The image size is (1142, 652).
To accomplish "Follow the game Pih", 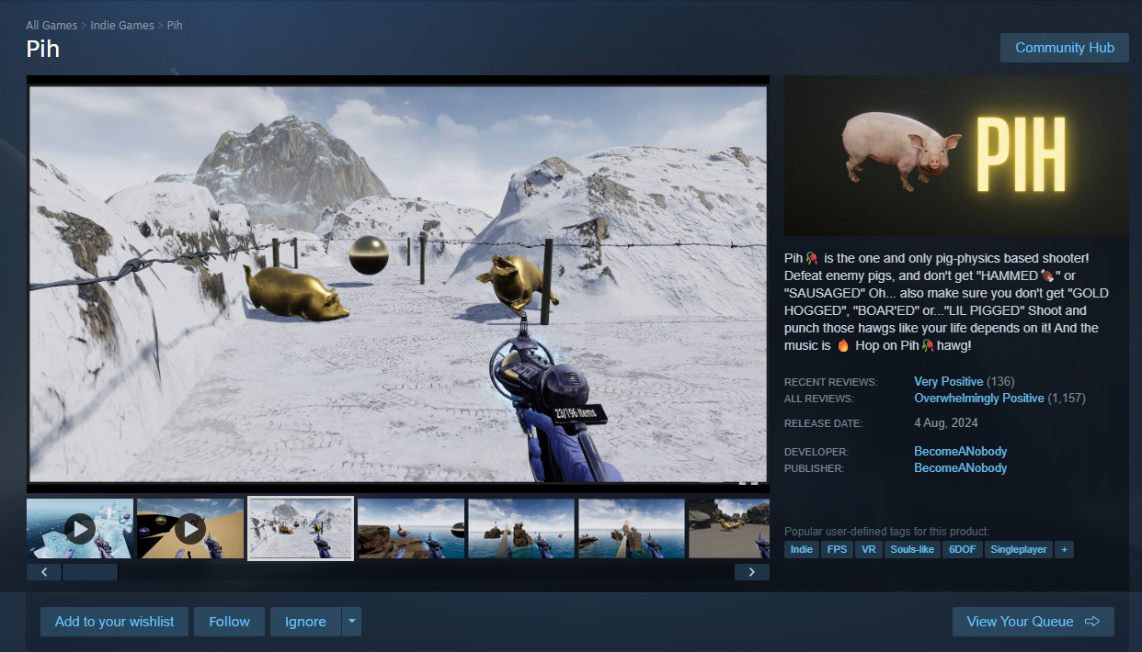I will pos(229,622).
